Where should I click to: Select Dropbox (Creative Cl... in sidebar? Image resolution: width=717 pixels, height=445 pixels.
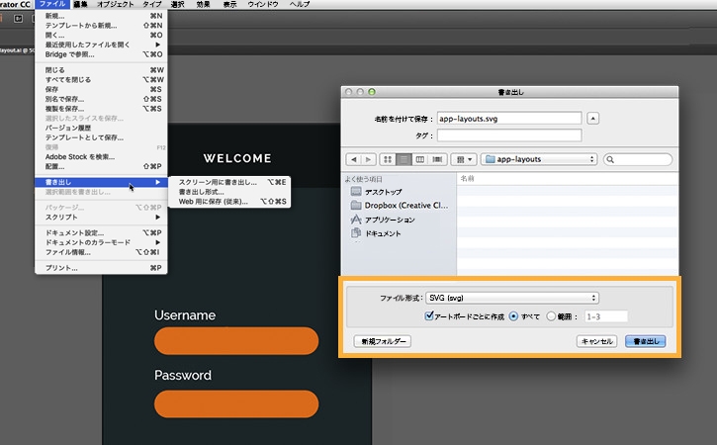click(x=400, y=206)
